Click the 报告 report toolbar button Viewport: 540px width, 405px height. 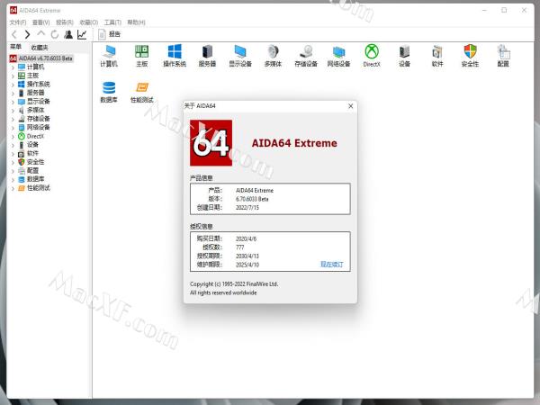[x=109, y=34]
